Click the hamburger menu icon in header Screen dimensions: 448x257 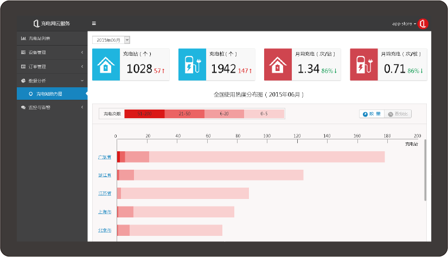(94, 23)
